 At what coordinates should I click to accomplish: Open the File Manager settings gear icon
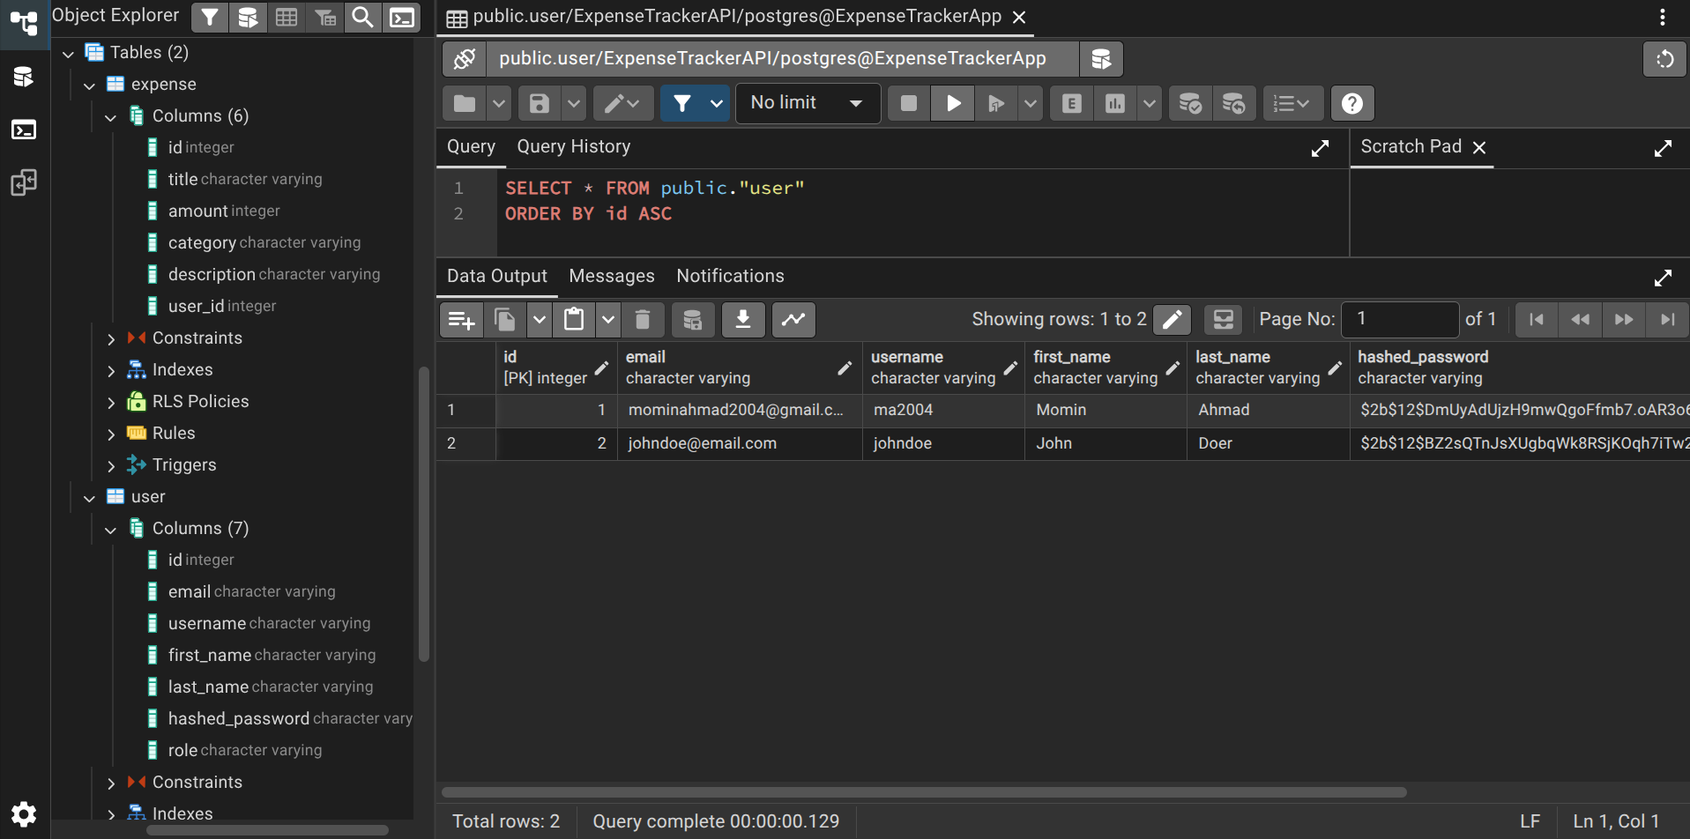point(24,813)
